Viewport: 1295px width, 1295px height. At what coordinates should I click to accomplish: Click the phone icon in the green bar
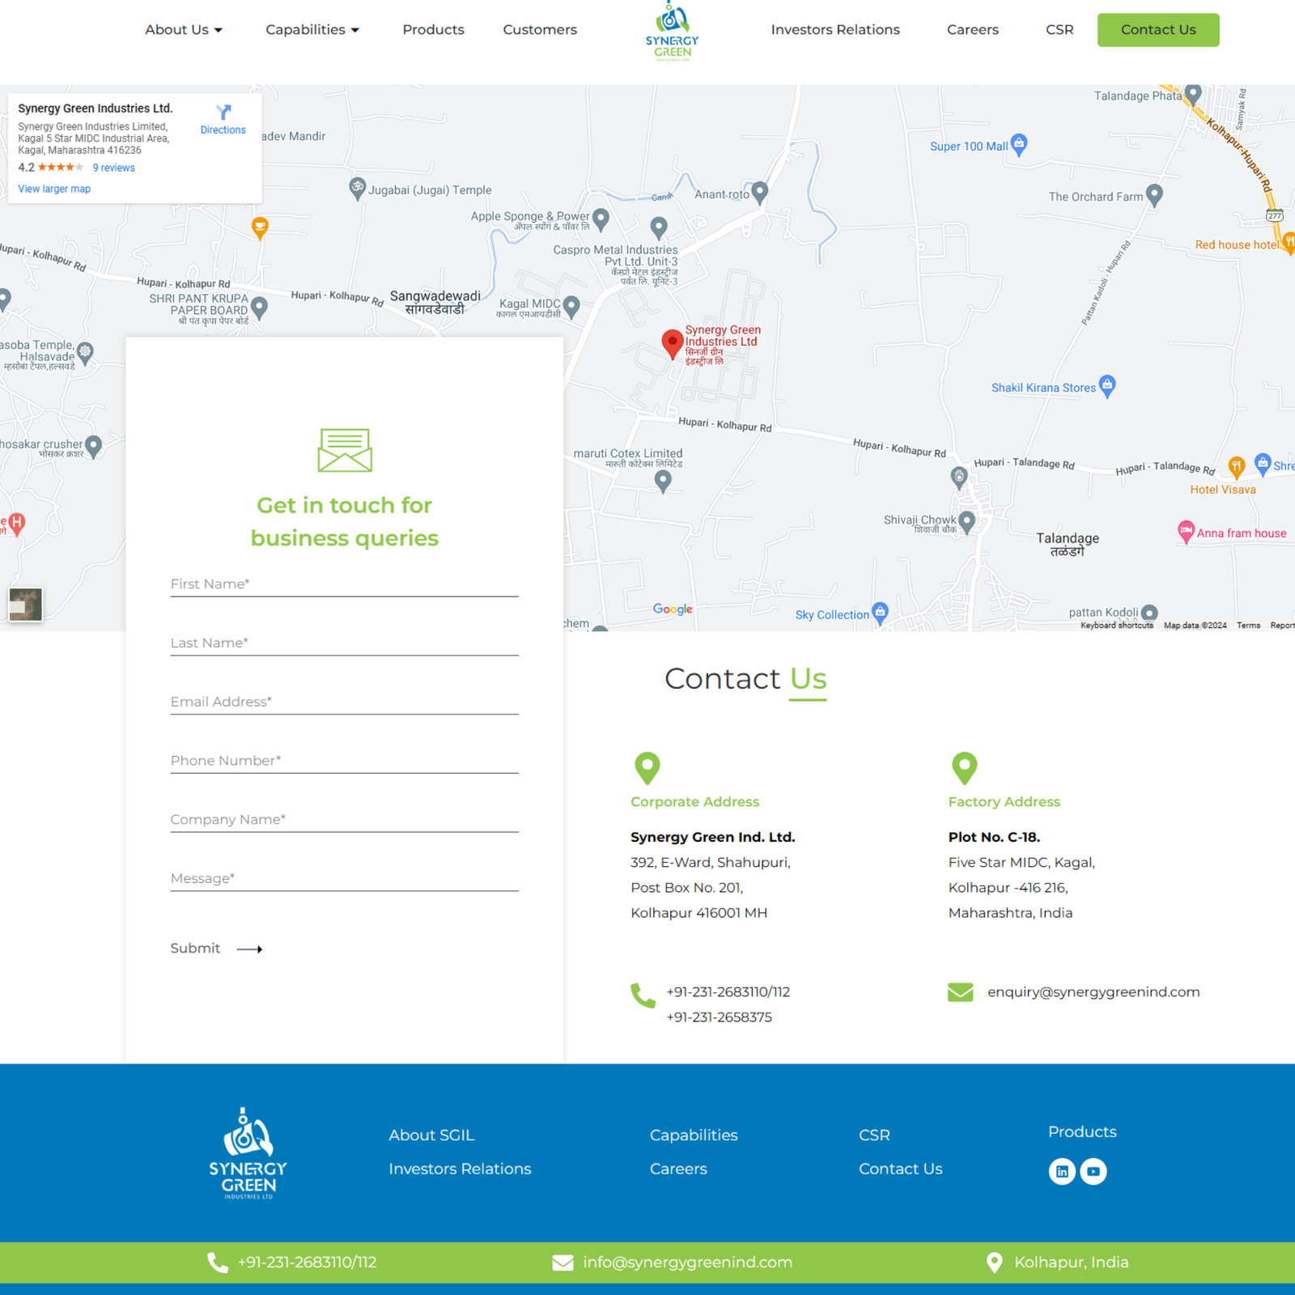point(217,1263)
